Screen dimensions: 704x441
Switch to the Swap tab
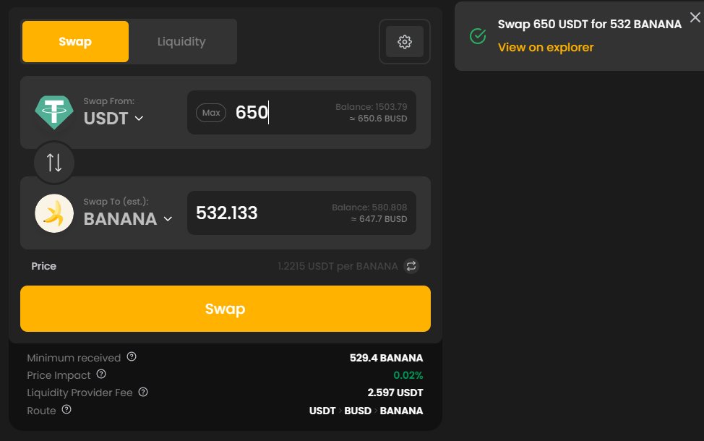[x=75, y=41]
